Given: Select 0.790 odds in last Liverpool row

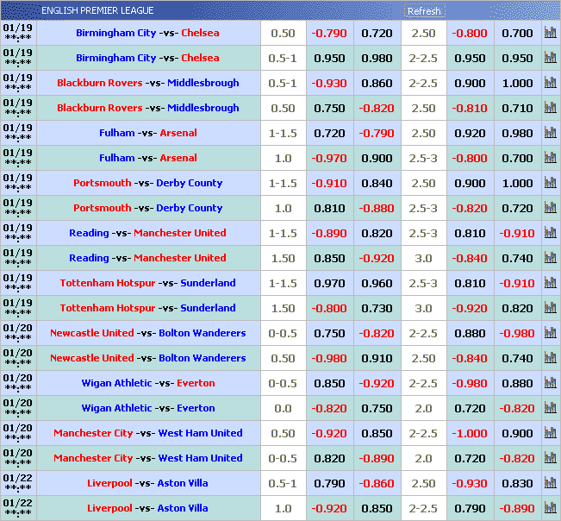Looking at the screenshot, I should click(470, 509).
